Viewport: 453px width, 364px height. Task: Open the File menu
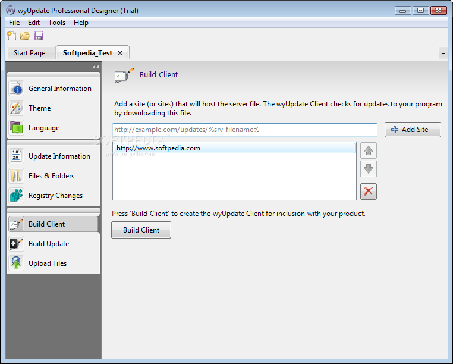click(x=14, y=23)
